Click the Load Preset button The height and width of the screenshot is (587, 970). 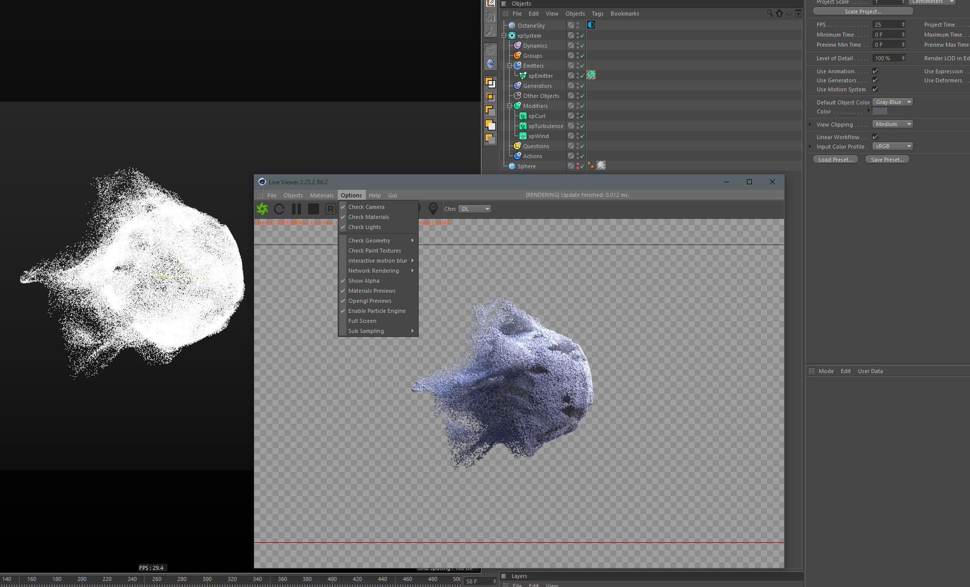pyautogui.click(x=835, y=160)
